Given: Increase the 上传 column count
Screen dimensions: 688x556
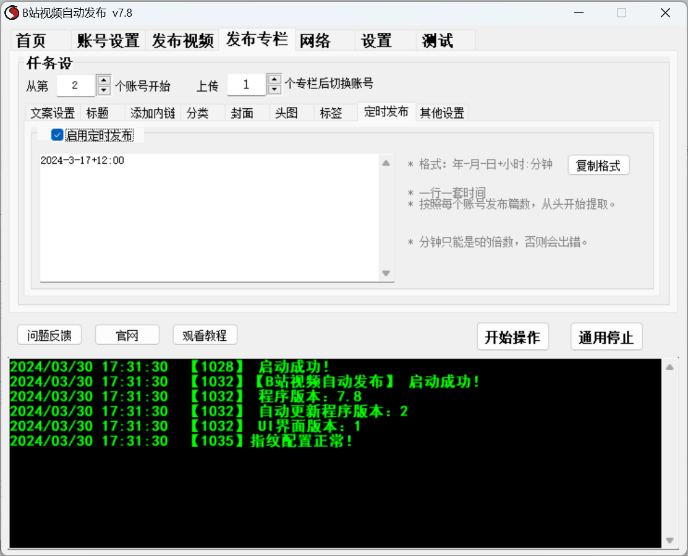Looking at the screenshot, I should tap(274, 79).
